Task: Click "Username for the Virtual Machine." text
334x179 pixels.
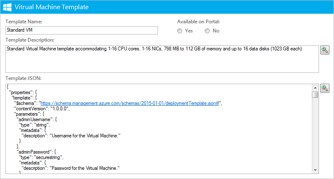Action: pos(85,136)
